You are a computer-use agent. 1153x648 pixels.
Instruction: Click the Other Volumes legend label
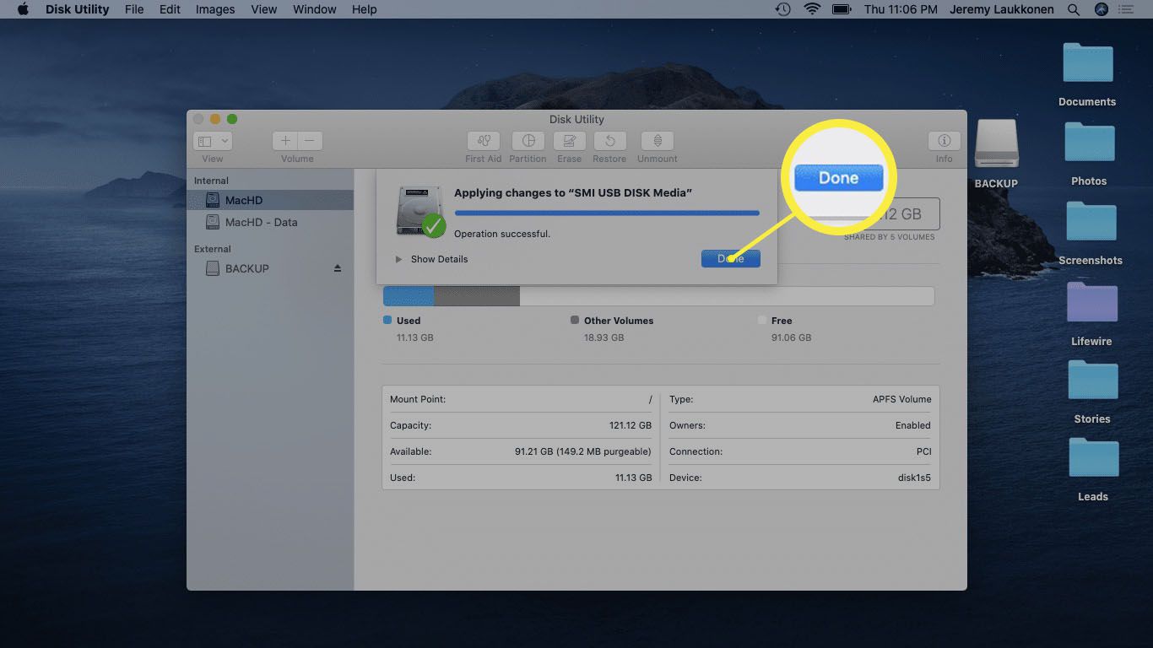click(x=619, y=321)
